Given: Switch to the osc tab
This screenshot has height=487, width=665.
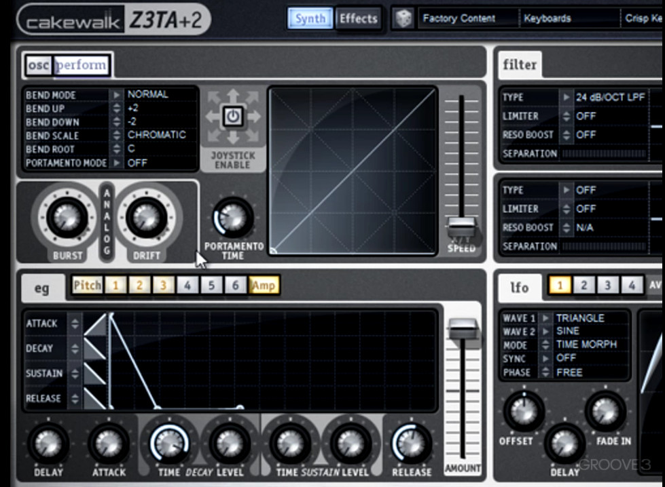Looking at the screenshot, I should (38, 65).
